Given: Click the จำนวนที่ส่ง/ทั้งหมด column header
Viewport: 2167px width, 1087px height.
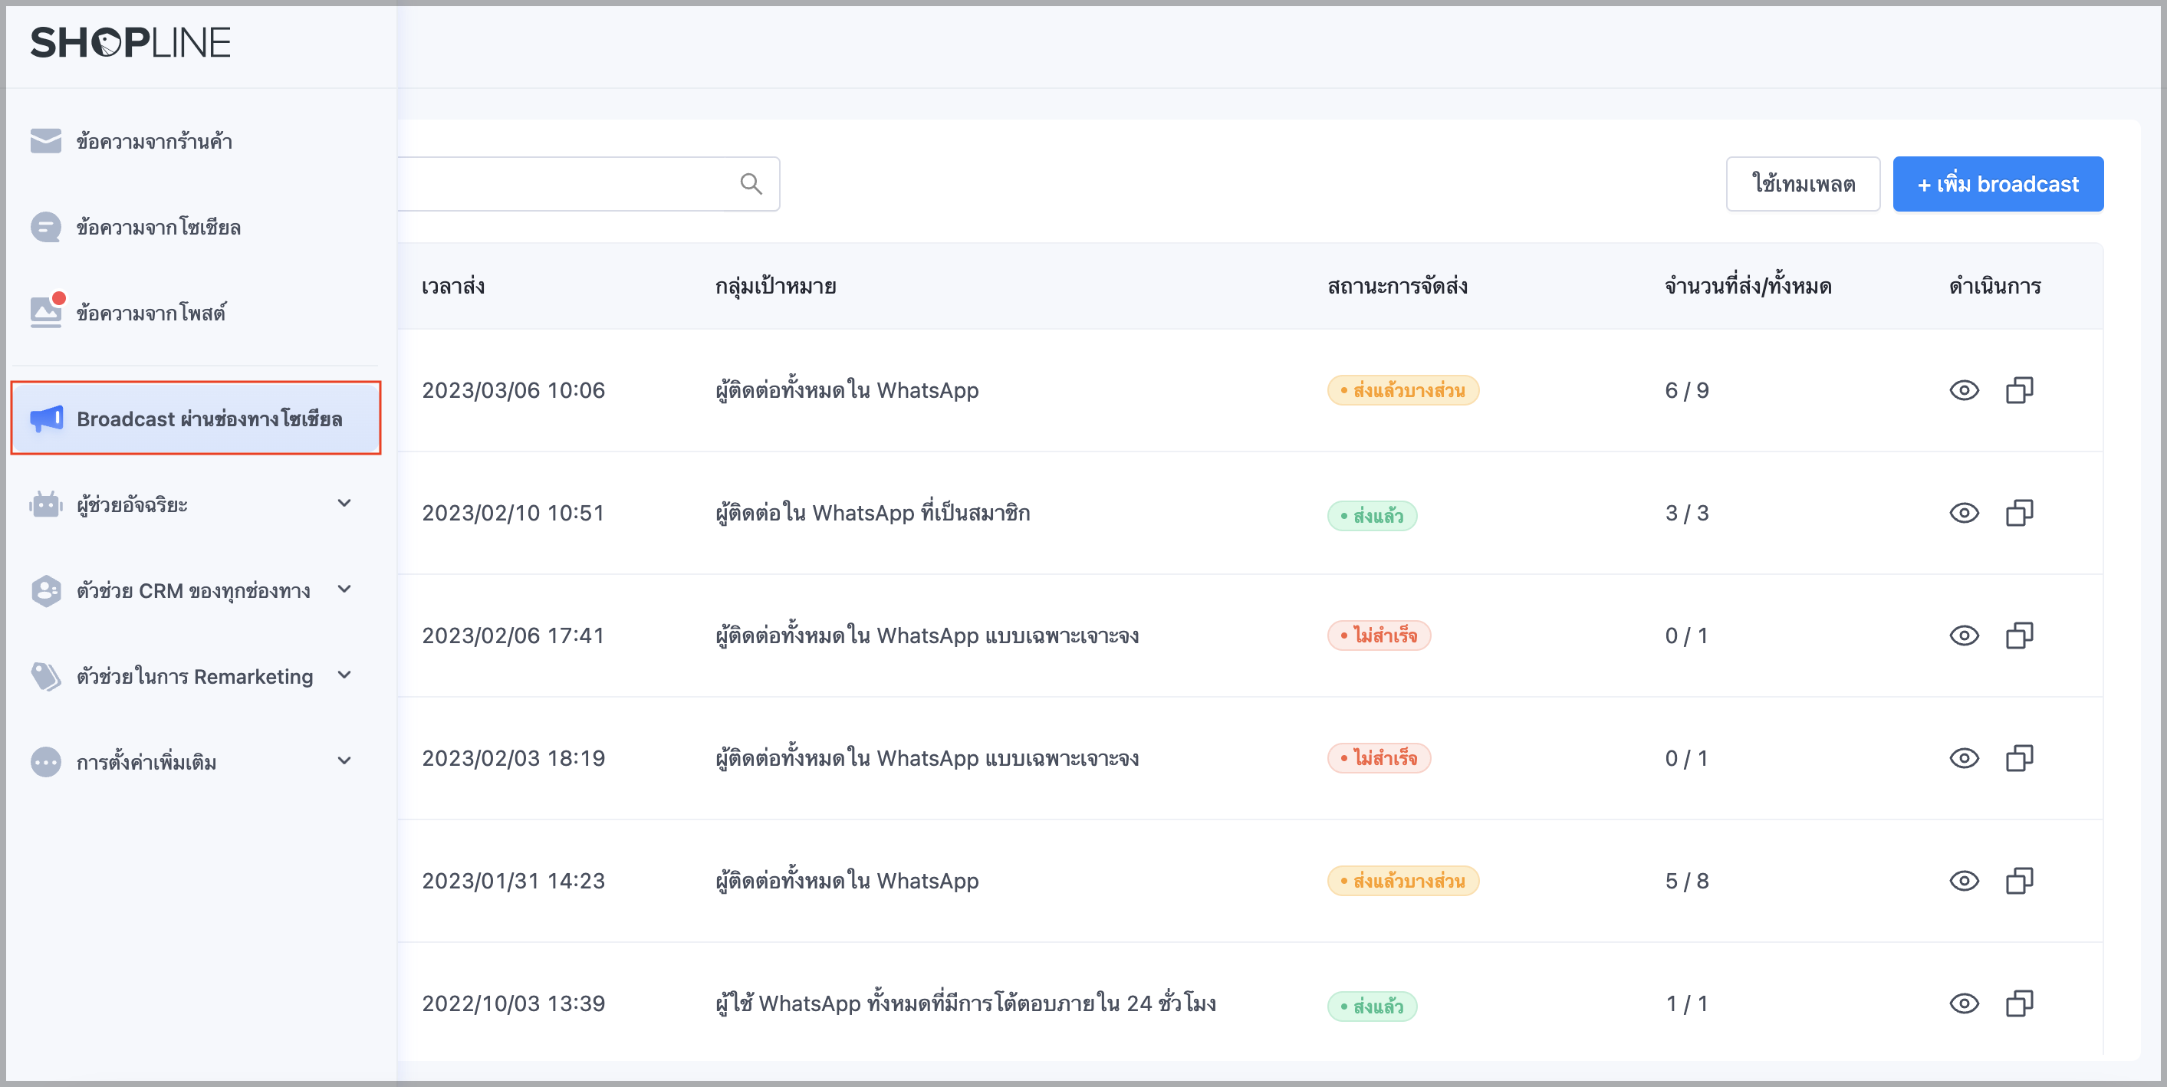Looking at the screenshot, I should [1748, 286].
